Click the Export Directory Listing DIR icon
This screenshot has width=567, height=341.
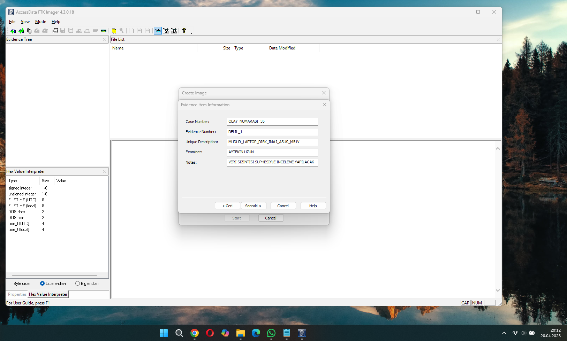point(148,31)
